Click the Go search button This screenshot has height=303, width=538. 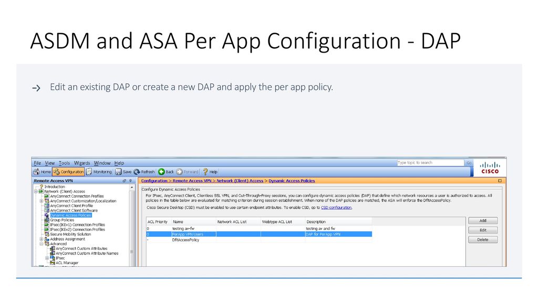tap(469, 163)
